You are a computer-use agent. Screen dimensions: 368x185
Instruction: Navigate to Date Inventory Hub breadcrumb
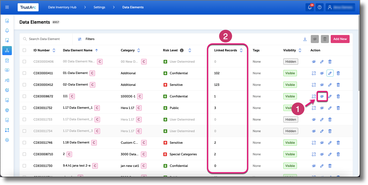coord(62,7)
